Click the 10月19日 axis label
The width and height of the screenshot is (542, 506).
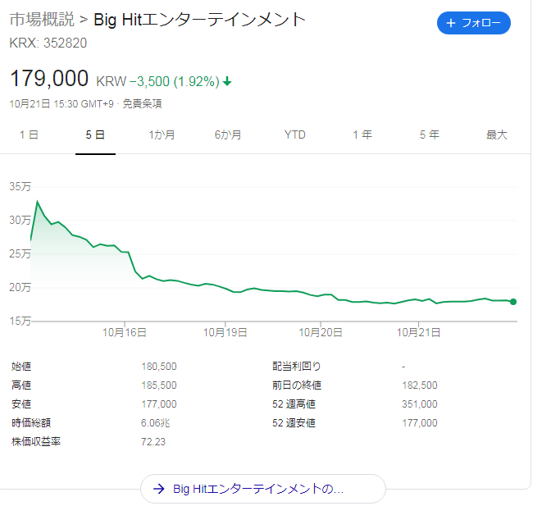[x=225, y=332]
